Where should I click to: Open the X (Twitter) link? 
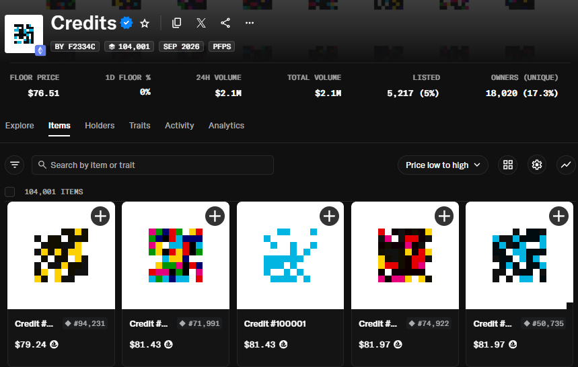pyautogui.click(x=201, y=23)
